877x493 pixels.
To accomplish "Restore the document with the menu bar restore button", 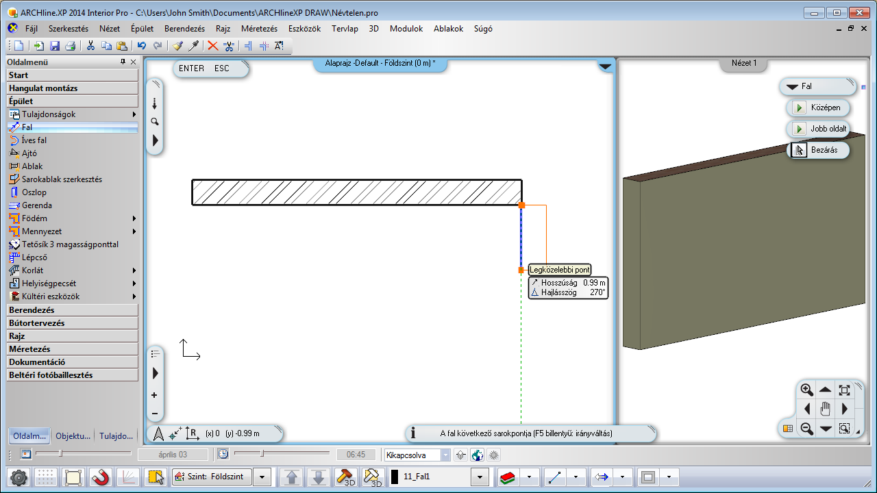I will 850,29.
